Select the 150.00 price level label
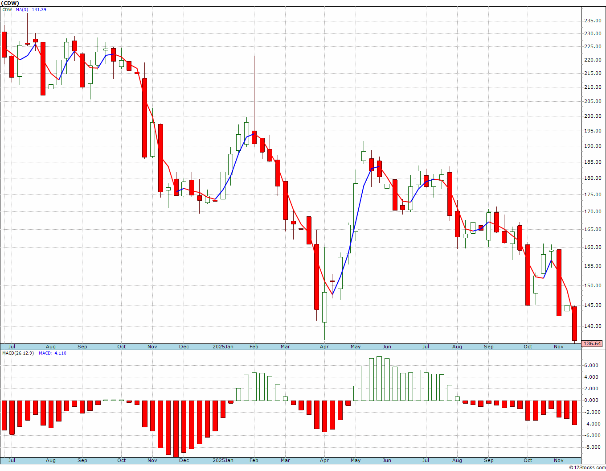This screenshot has width=606, height=471. [x=593, y=285]
